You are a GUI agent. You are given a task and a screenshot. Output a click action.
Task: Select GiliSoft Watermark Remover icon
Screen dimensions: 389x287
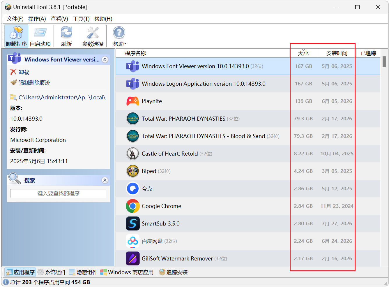[x=133, y=258]
